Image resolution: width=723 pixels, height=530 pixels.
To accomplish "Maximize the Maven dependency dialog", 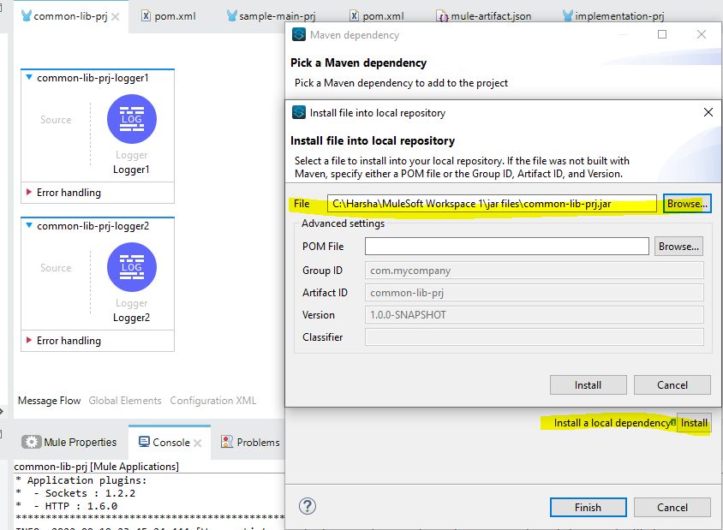I will [x=662, y=34].
